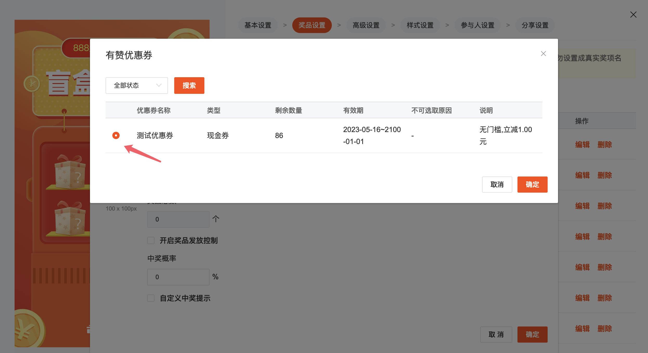Click the 不可选取原因 column header

click(431, 110)
